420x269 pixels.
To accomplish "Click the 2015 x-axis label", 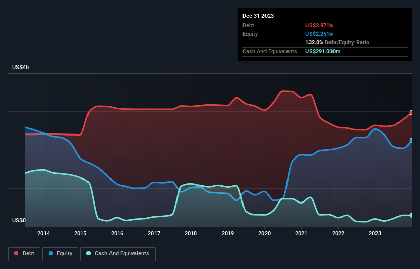I will (x=80, y=233).
